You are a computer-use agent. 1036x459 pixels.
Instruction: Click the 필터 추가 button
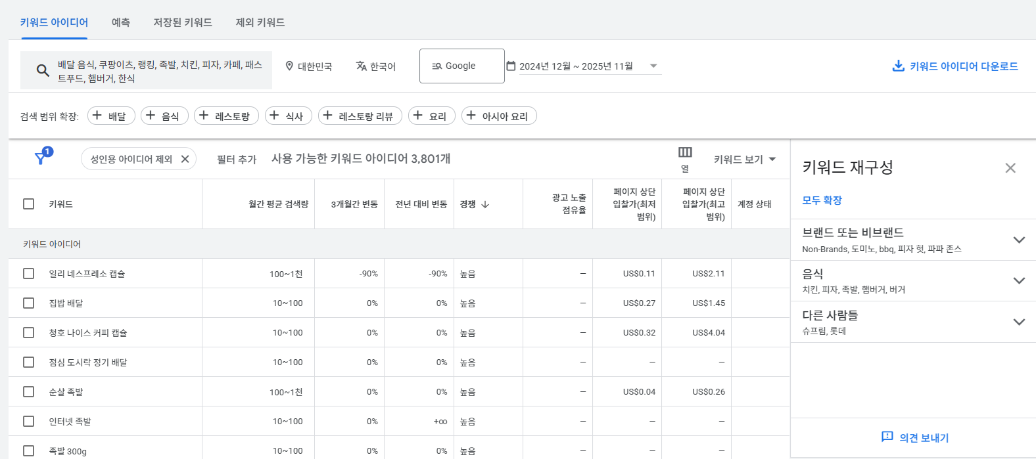[237, 159]
